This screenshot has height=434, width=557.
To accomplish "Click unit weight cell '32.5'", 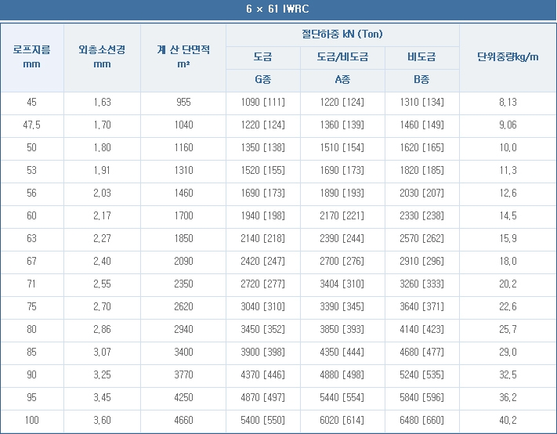I will point(508,374).
